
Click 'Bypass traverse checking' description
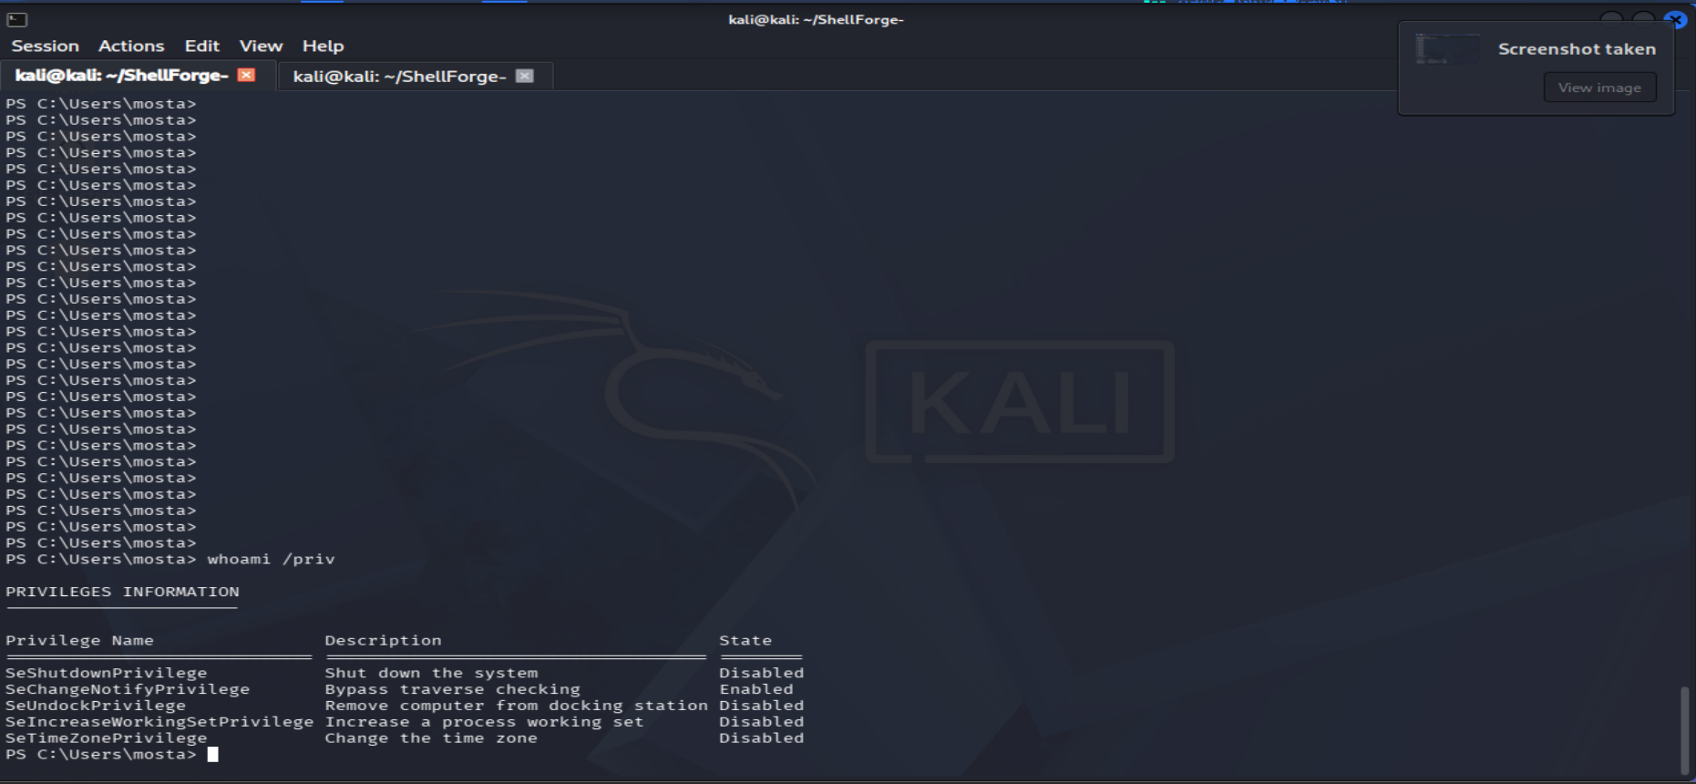(x=452, y=689)
